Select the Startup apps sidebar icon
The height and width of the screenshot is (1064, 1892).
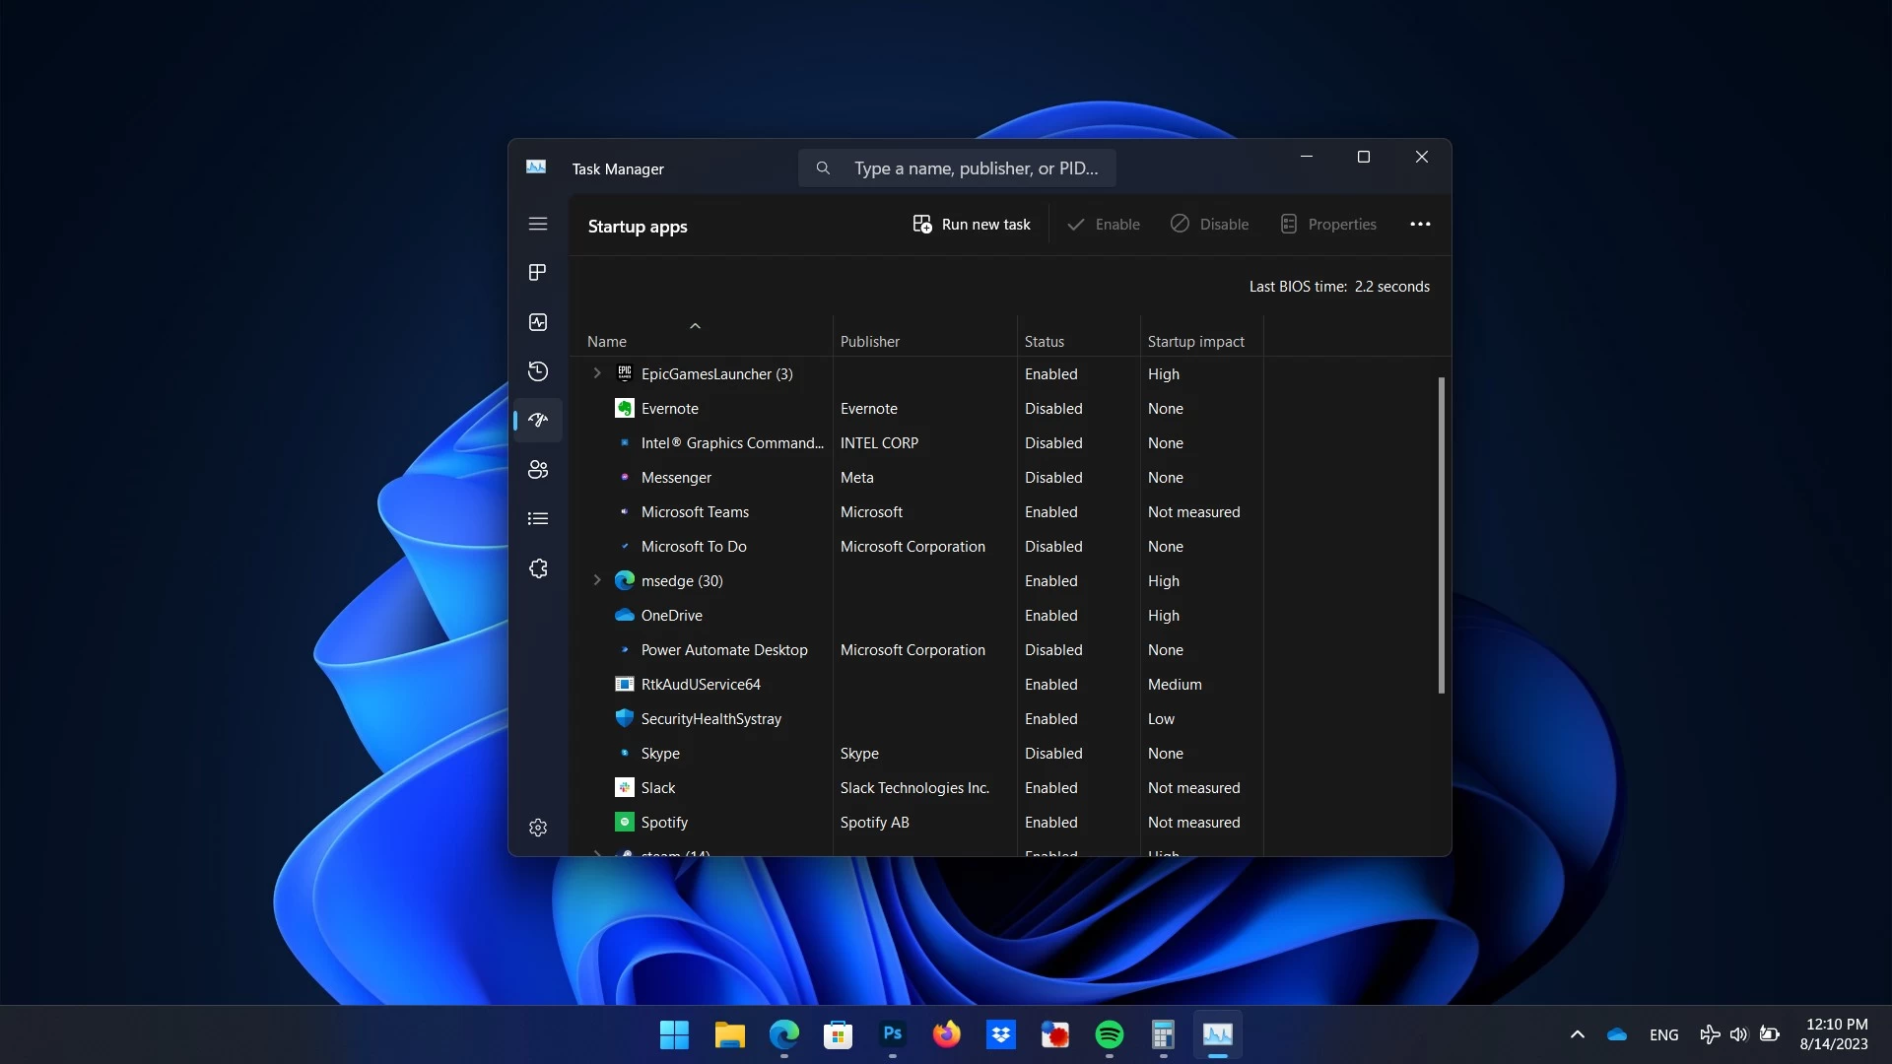538,421
